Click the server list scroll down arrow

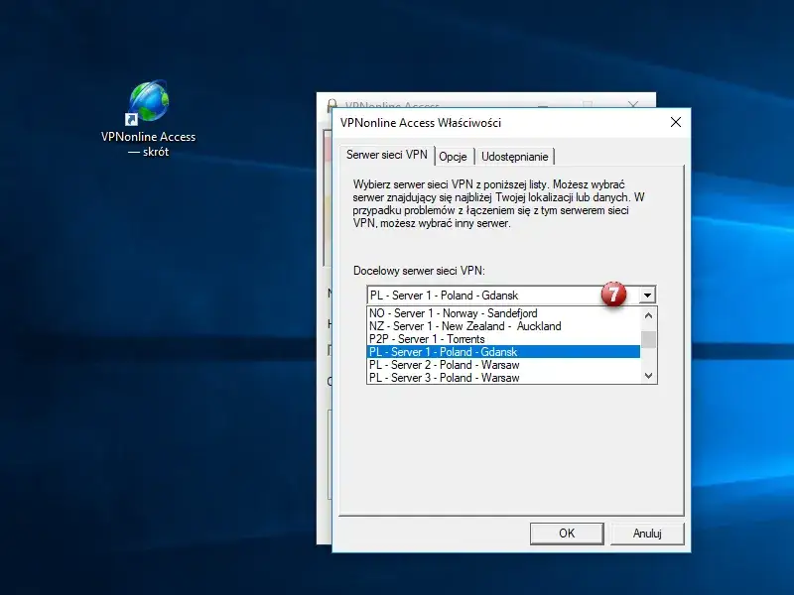[648, 376]
